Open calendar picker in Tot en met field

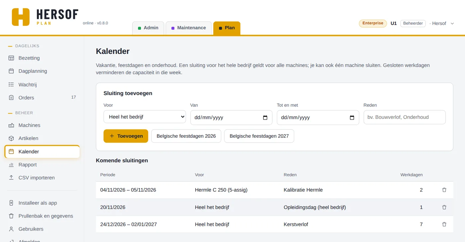(352, 118)
